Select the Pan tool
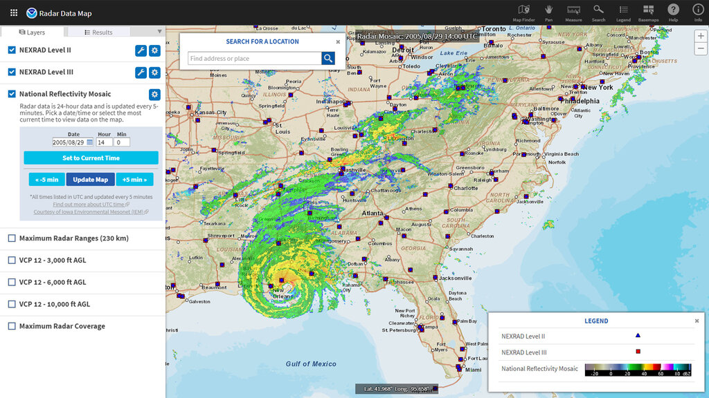Screen dimensions: 709x398 pos(548,11)
